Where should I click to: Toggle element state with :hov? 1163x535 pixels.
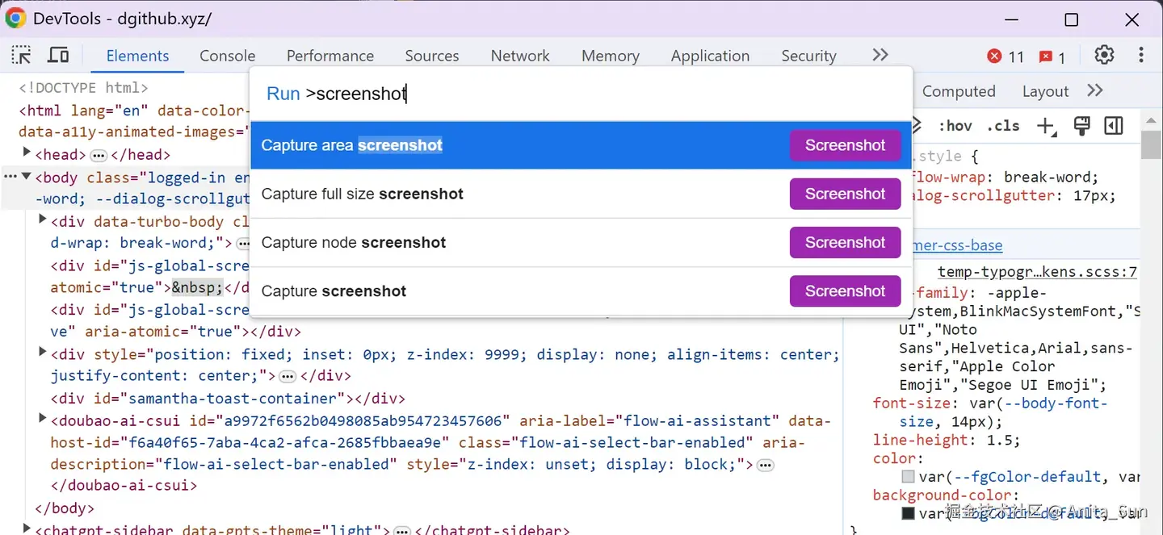click(x=955, y=125)
